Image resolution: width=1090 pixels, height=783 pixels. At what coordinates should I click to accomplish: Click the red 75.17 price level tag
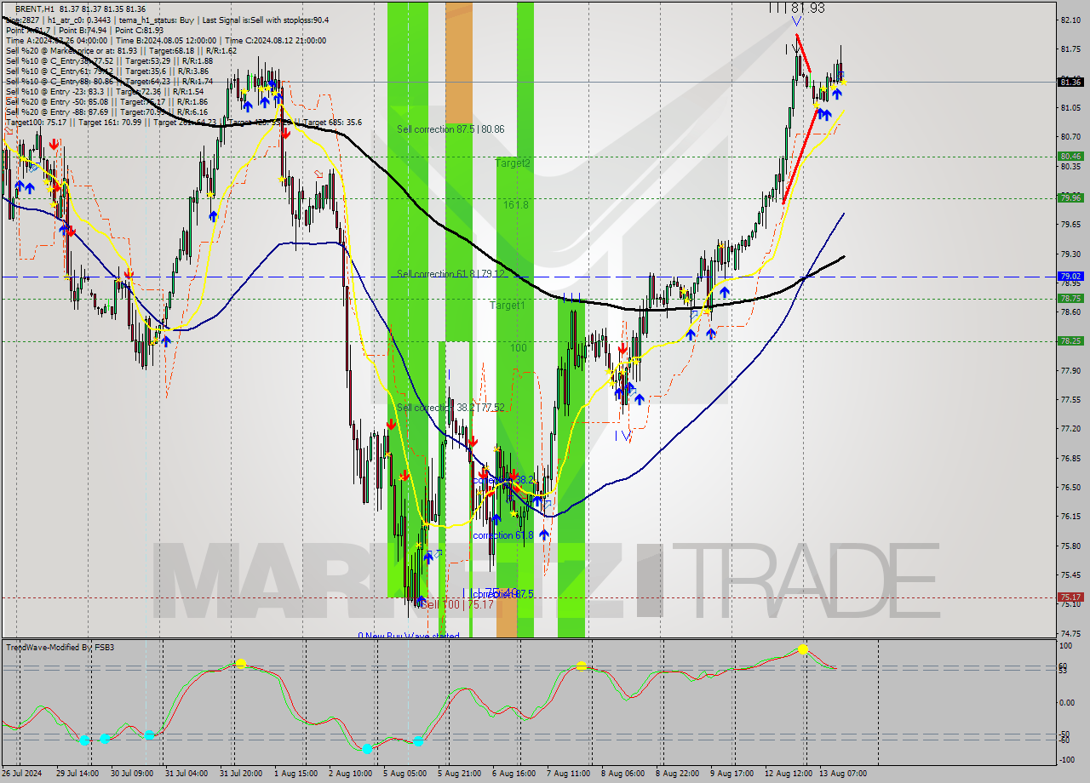(1070, 597)
